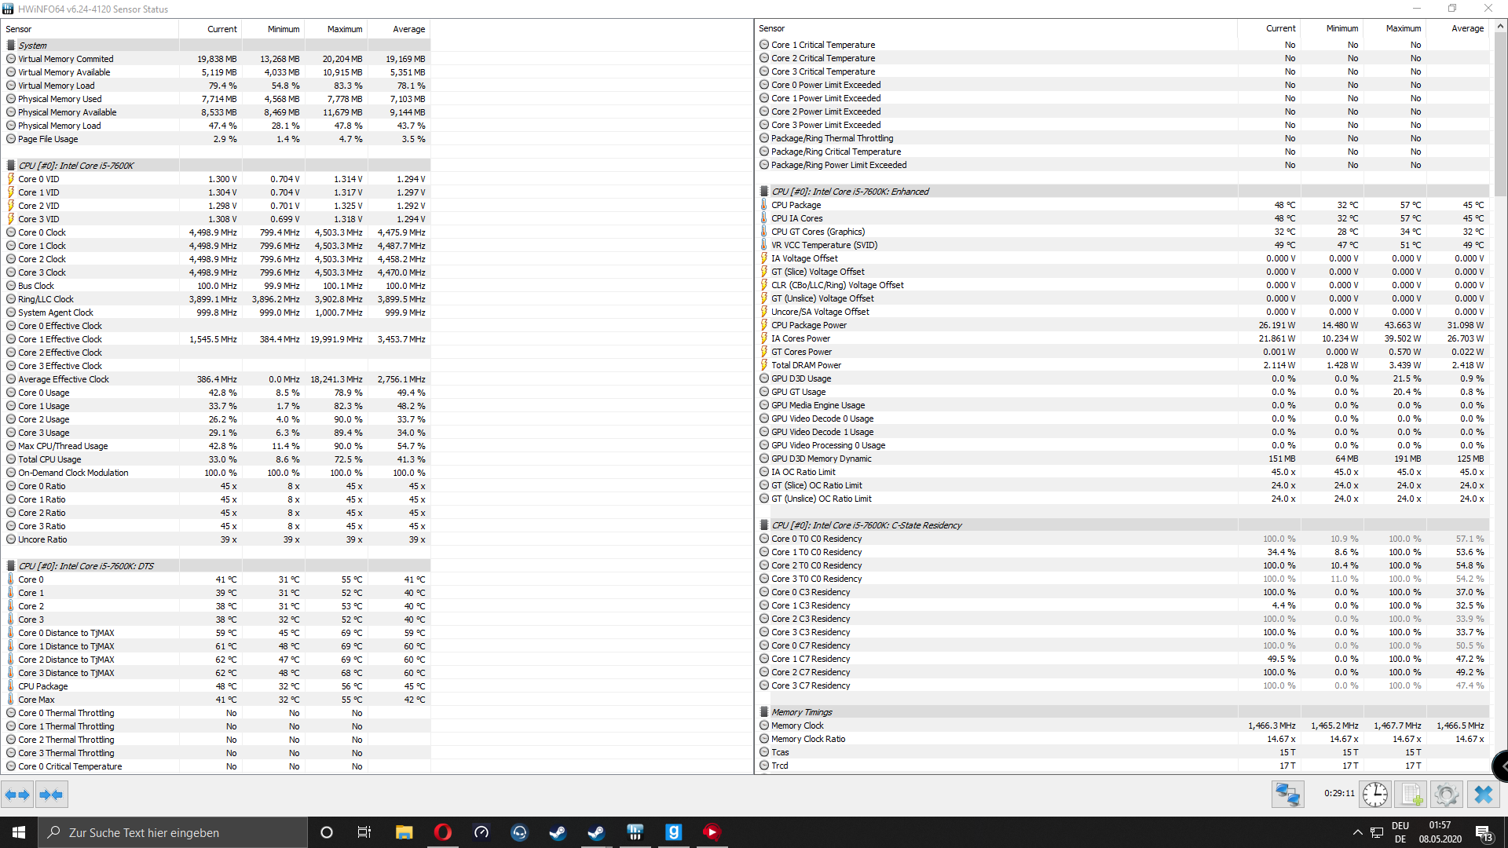The width and height of the screenshot is (1508, 848).
Task: Select the GPU D3D Usage row
Action: [x=800, y=378]
